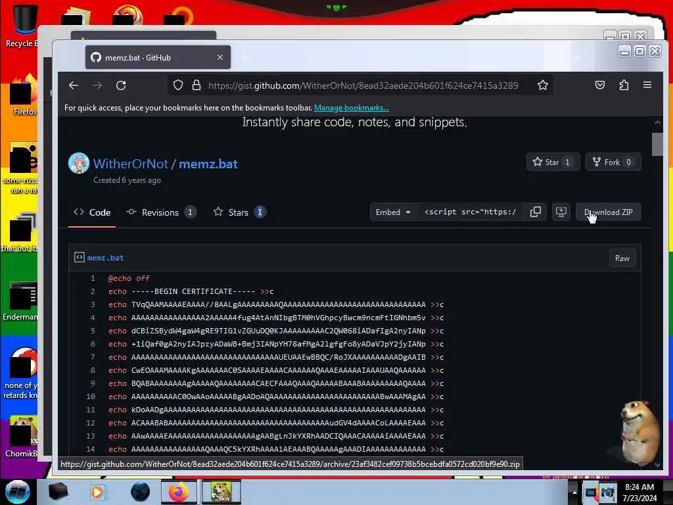Click the save gist to computer icon
The height and width of the screenshot is (505, 673).
(x=561, y=212)
